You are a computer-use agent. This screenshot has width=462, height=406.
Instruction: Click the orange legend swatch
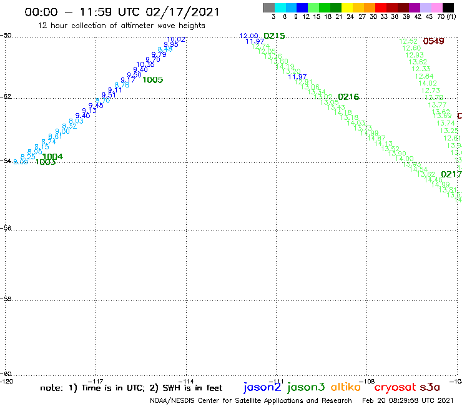click(x=370, y=7)
